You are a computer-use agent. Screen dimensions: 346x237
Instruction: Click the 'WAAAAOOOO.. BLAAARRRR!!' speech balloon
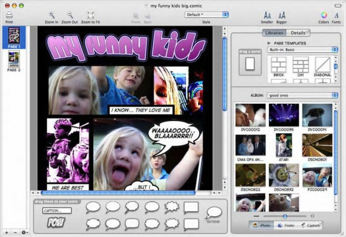tap(174, 133)
